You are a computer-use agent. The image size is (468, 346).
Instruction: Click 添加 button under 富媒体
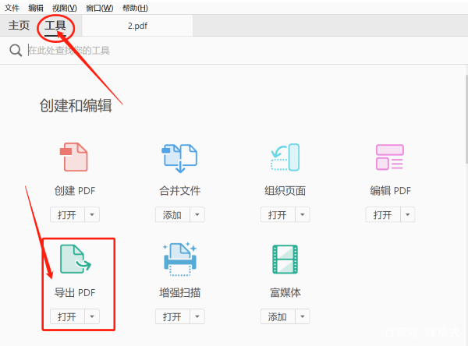point(278,316)
